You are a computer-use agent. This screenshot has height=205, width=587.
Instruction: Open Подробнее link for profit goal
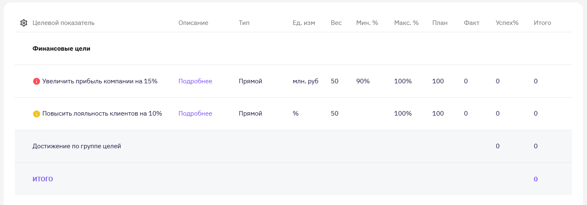195,81
